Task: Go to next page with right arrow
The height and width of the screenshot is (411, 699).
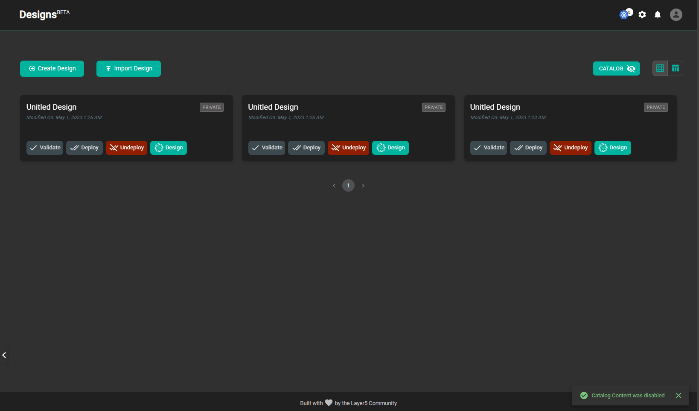Action: (x=363, y=185)
